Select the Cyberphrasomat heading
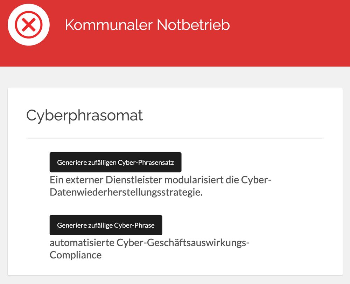 pyautogui.click(x=84, y=116)
